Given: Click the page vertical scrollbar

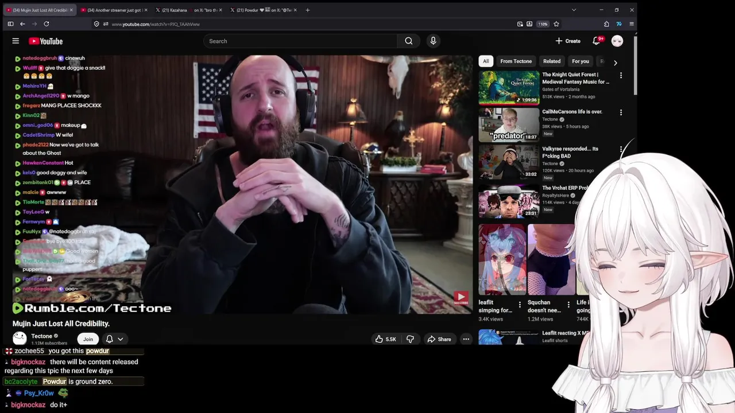Looking at the screenshot, I should (636, 66).
